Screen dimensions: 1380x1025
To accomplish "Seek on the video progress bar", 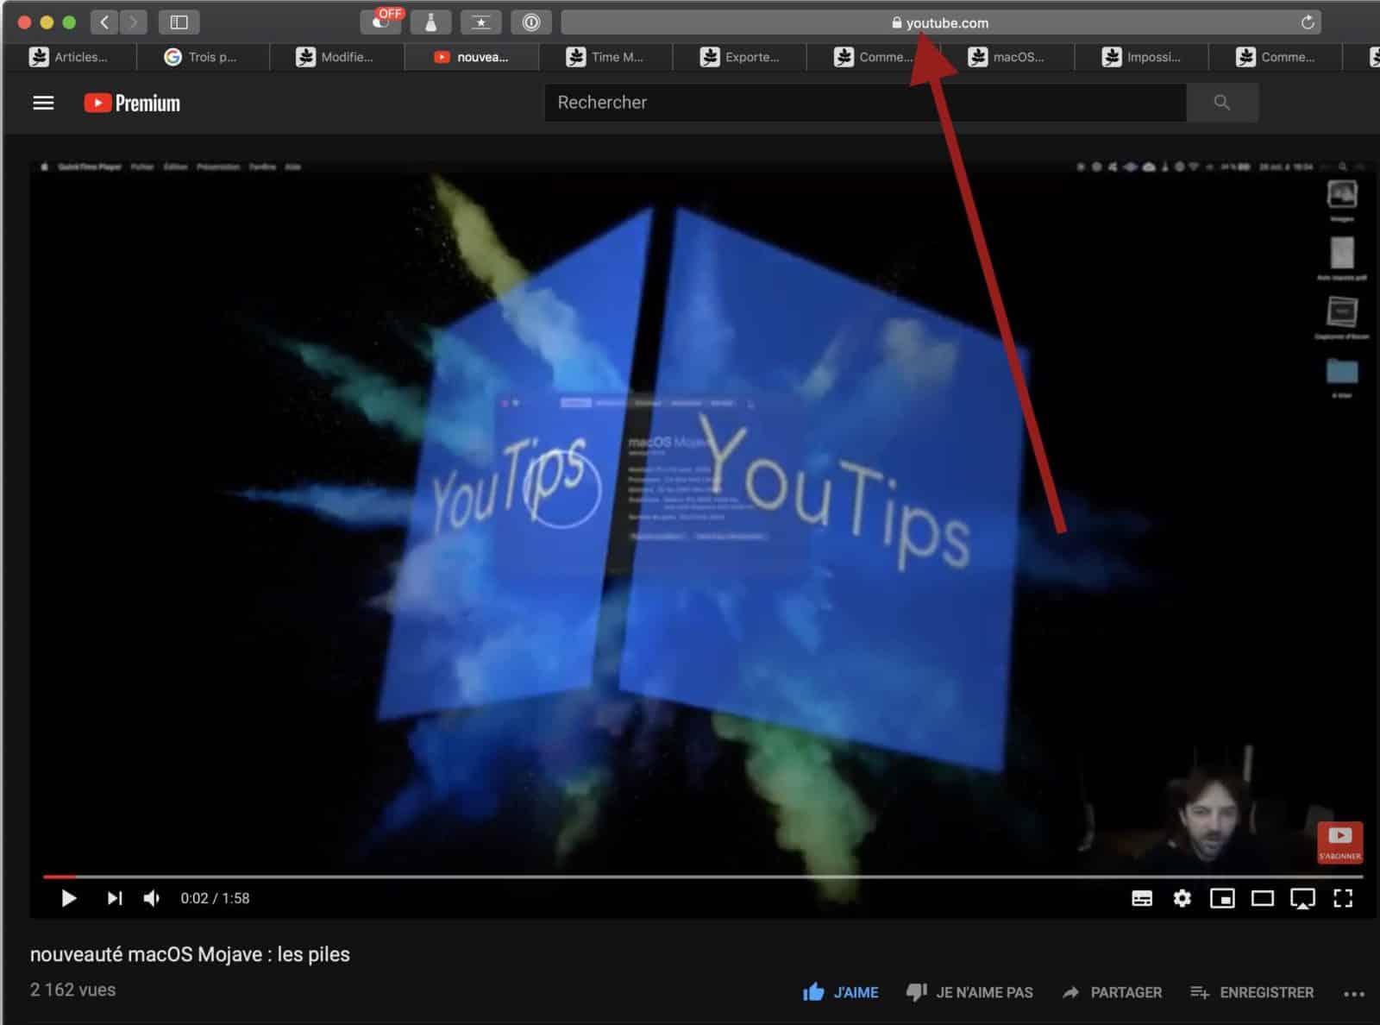I will click(703, 877).
